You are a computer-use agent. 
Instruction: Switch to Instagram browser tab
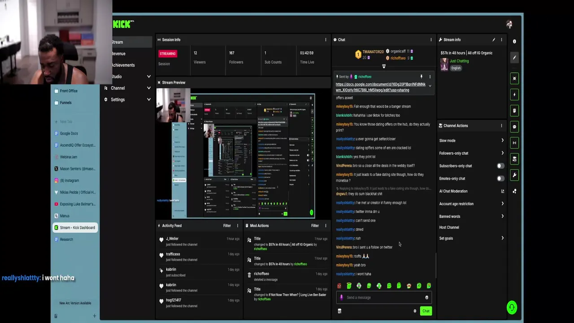75,180
